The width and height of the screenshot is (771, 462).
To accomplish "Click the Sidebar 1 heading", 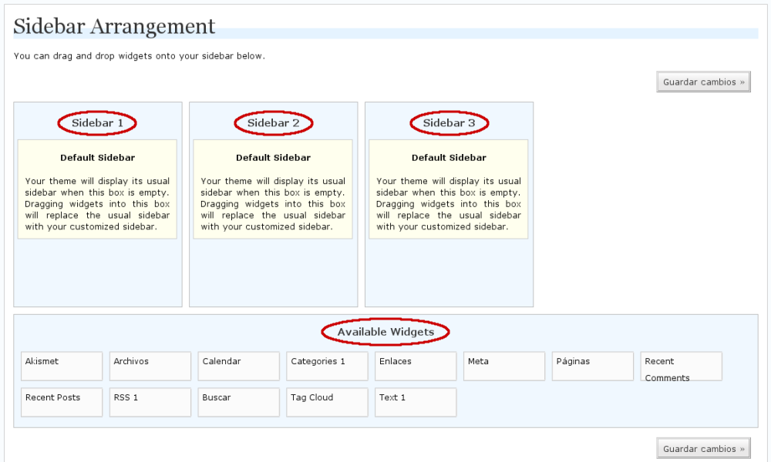I will 97,122.
